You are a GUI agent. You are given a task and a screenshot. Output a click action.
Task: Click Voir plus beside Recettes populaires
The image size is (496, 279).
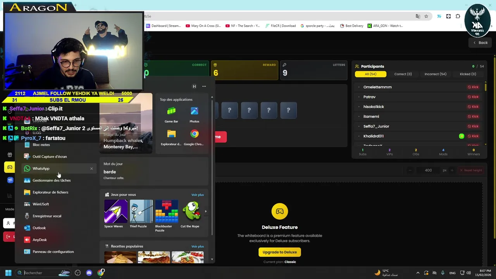point(197,246)
